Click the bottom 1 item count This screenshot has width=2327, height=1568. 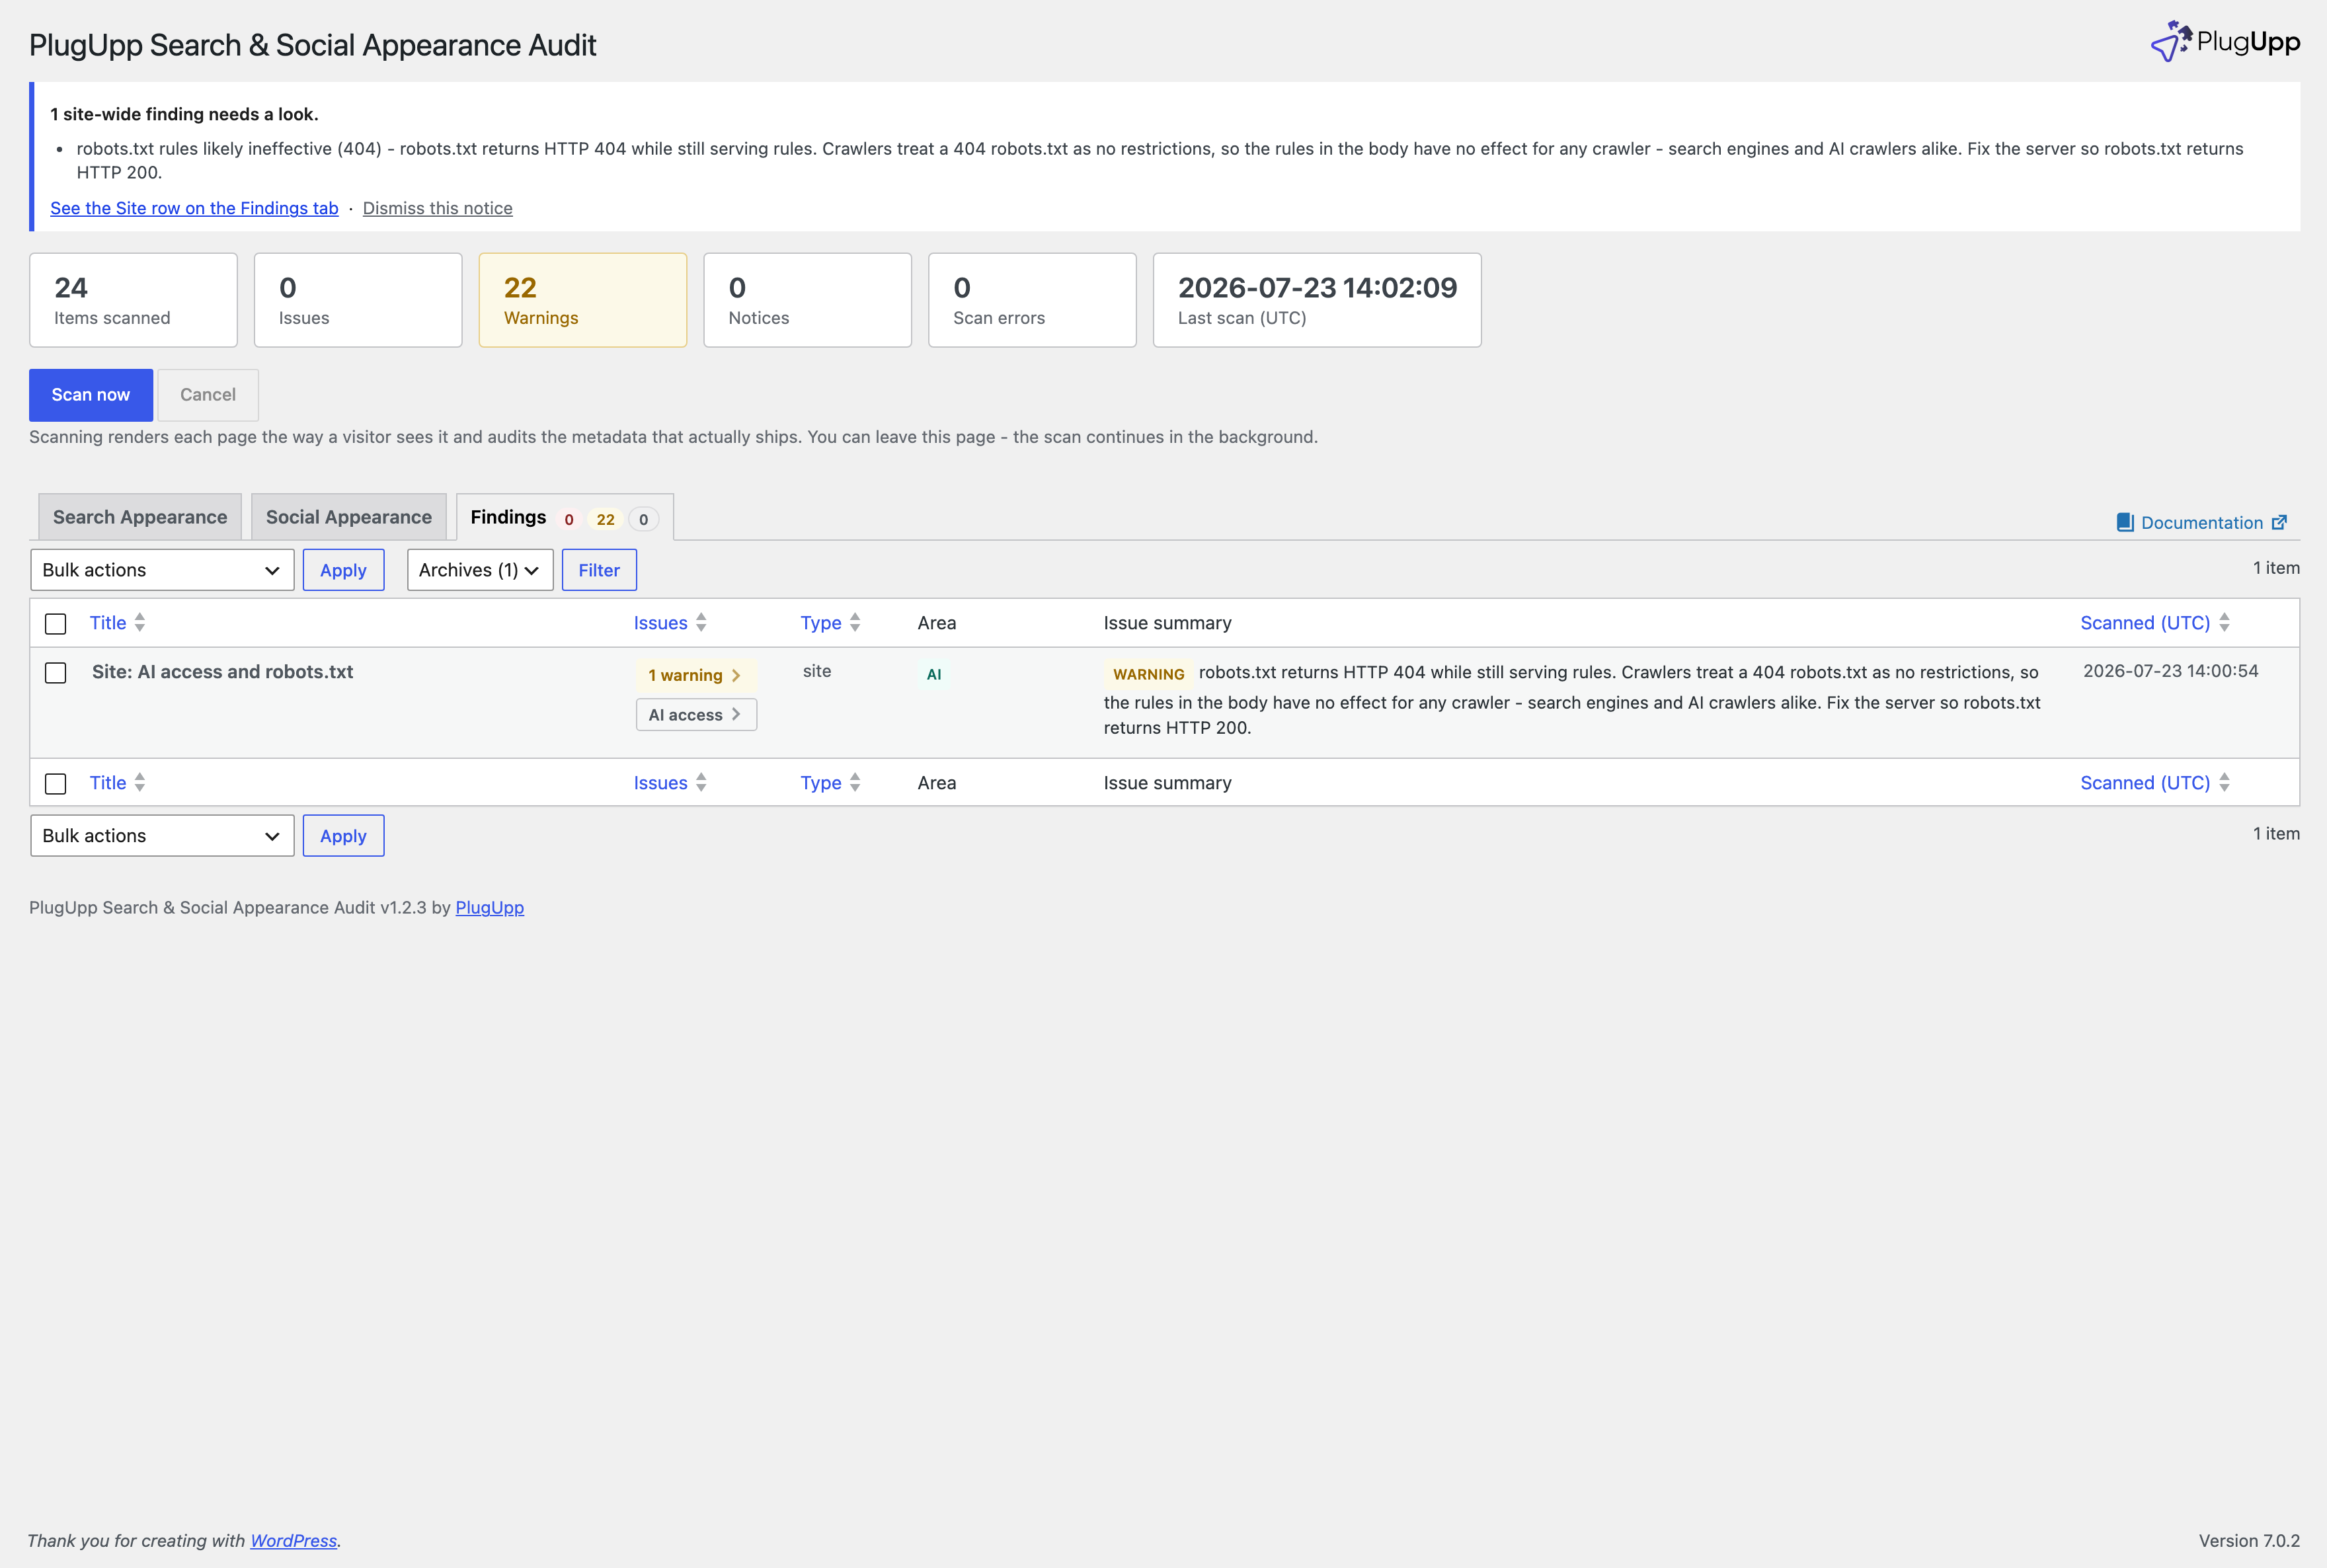(x=2276, y=833)
